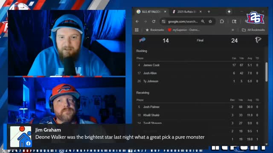Select the Ty Johnson rushing row
Viewport: 273px width, 153px height.
[x=198, y=81]
